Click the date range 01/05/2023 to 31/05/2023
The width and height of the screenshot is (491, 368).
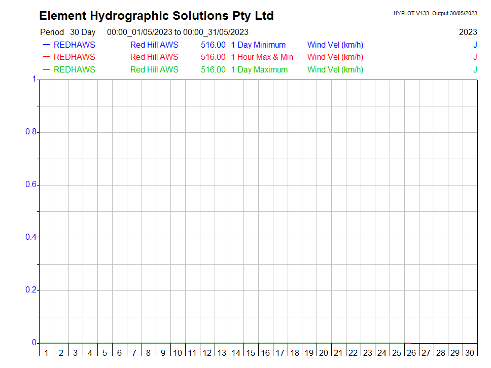pos(178,32)
